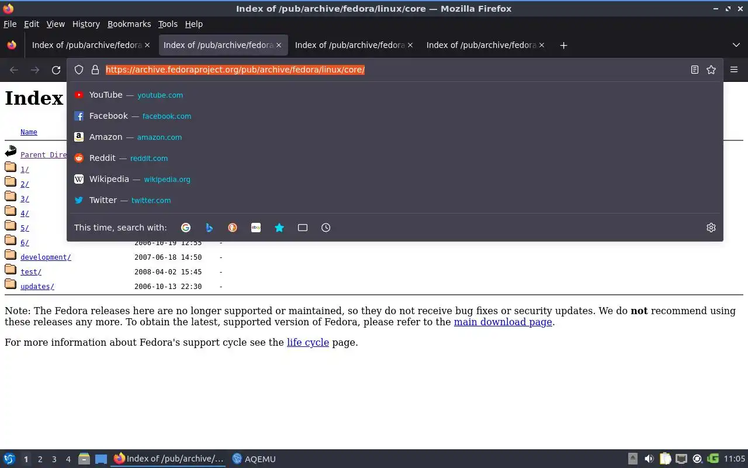Open the test/ directory link
This screenshot has width=748, height=468.
pos(31,272)
